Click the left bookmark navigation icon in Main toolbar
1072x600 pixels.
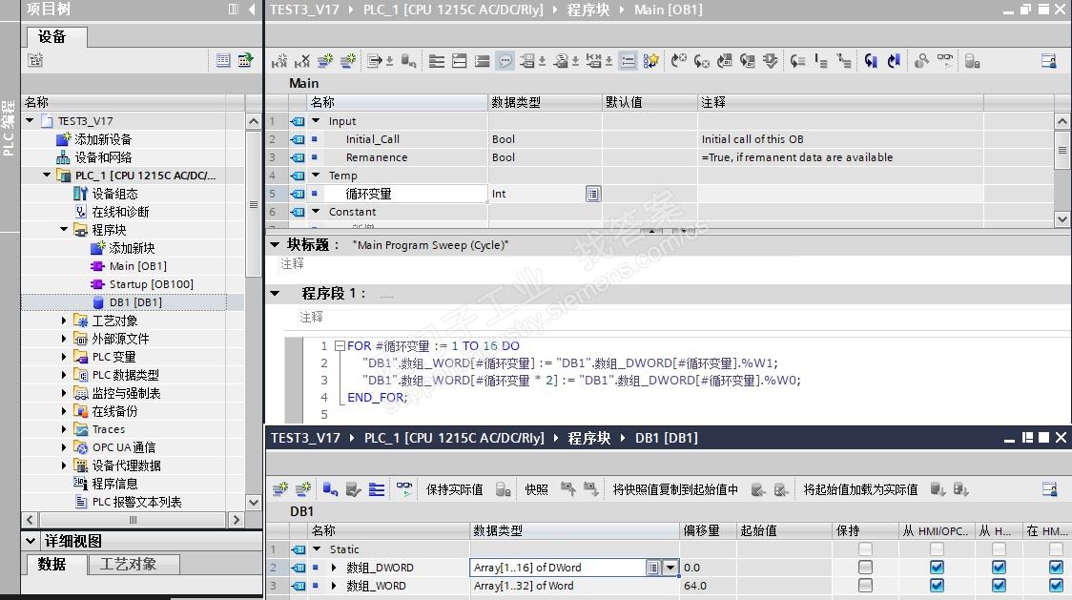(x=871, y=61)
